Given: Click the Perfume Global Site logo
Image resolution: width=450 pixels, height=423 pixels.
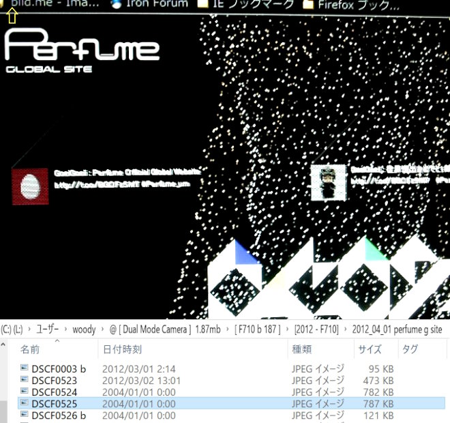Looking at the screenshot, I should (x=82, y=50).
